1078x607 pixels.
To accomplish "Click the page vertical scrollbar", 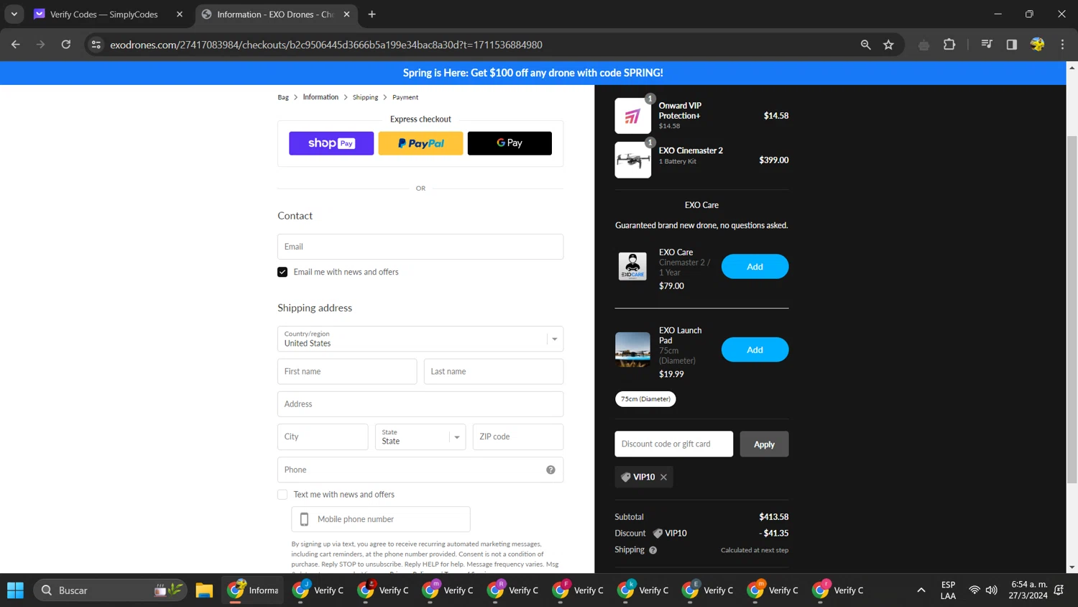I will [1072, 309].
